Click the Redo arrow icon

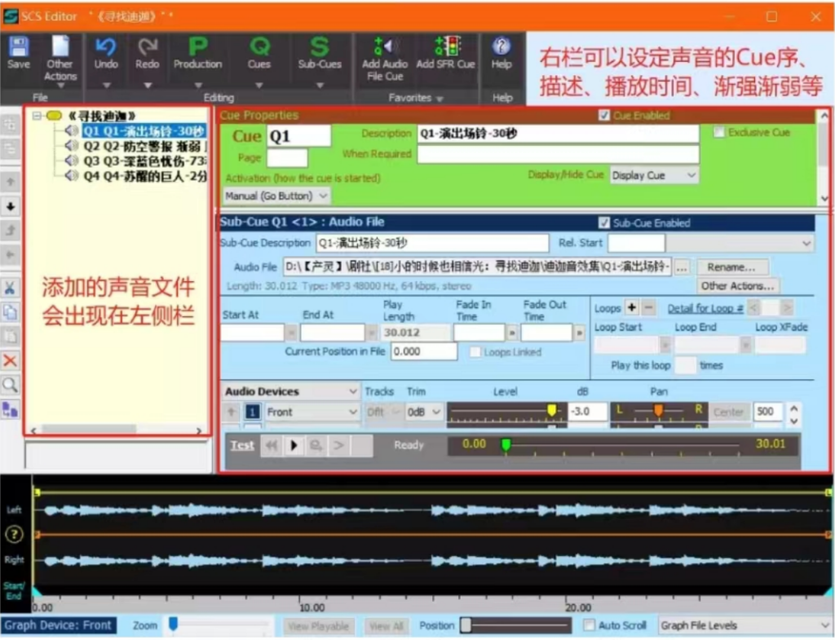(147, 46)
